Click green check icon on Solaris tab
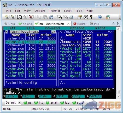The height and width of the screenshot is (113, 123). (20, 24)
